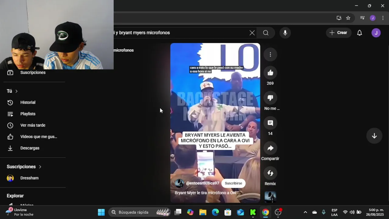Click Crear button

(339, 33)
